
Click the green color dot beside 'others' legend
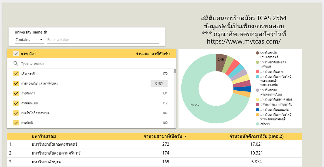[257, 124]
